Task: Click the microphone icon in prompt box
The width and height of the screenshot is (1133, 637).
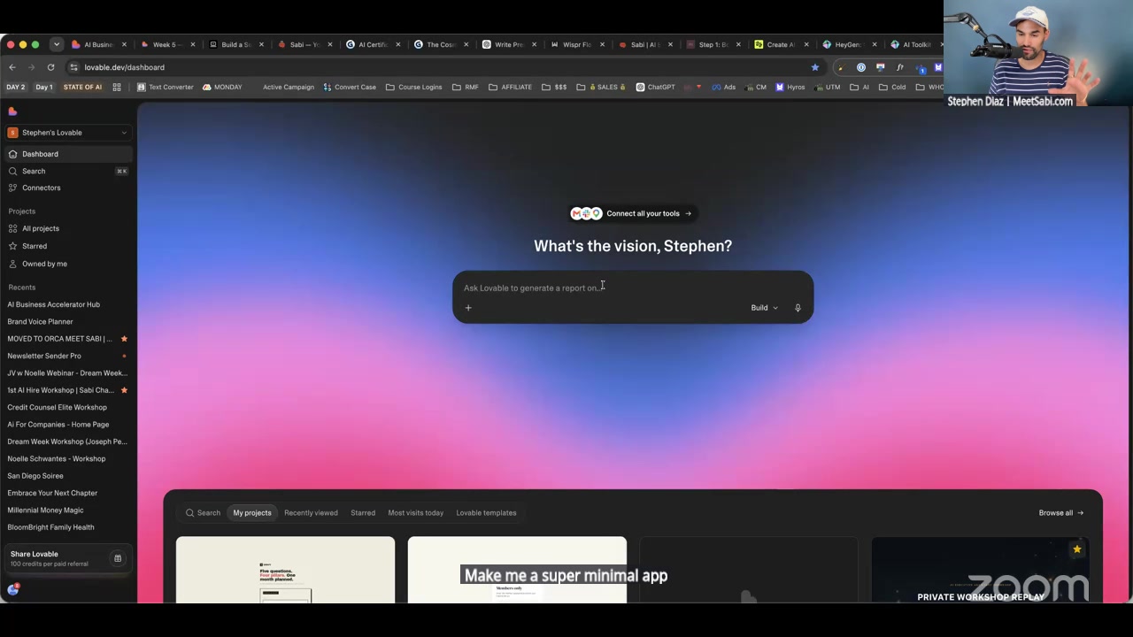Action: point(798,308)
